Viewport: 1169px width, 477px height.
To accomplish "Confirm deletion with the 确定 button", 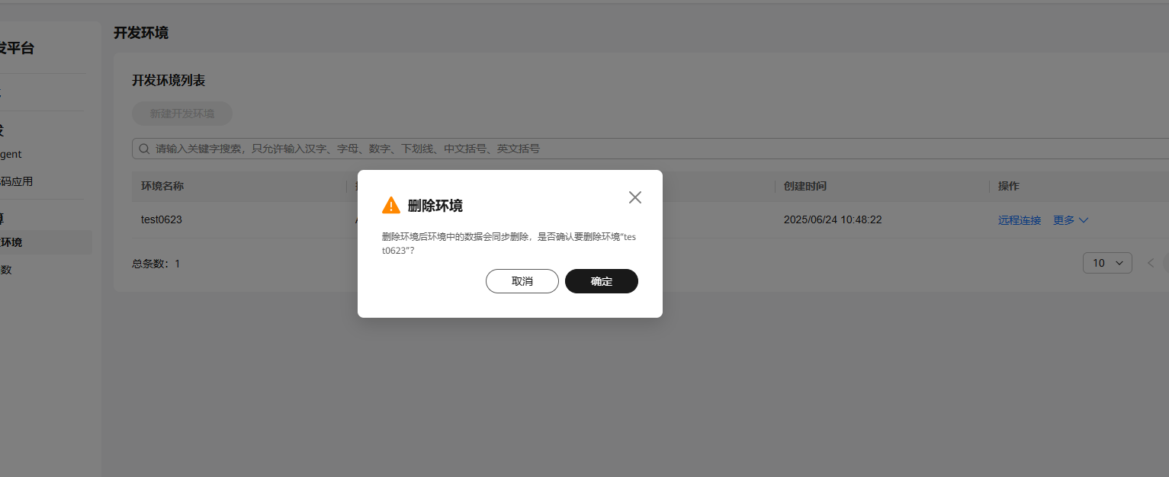I will [x=601, y=281].
